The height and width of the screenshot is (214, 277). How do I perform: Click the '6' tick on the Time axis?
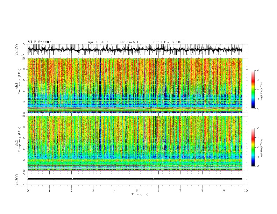(x=158, y=191)
